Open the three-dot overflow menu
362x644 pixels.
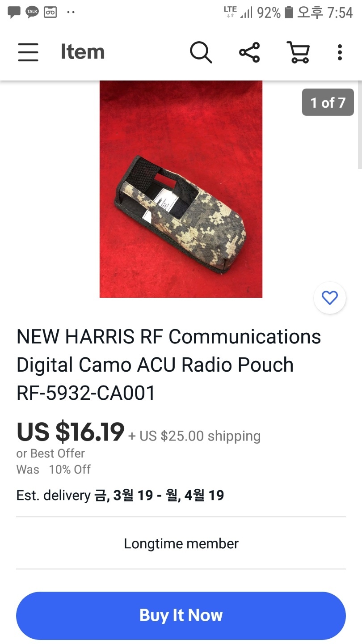[340, 52]
